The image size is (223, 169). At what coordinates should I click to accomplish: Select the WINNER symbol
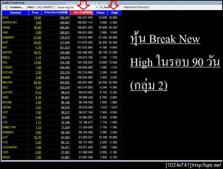(8, 132)
